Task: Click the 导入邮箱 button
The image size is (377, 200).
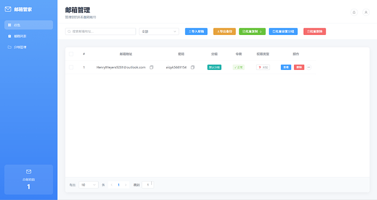Action: (x=196, y=32)
